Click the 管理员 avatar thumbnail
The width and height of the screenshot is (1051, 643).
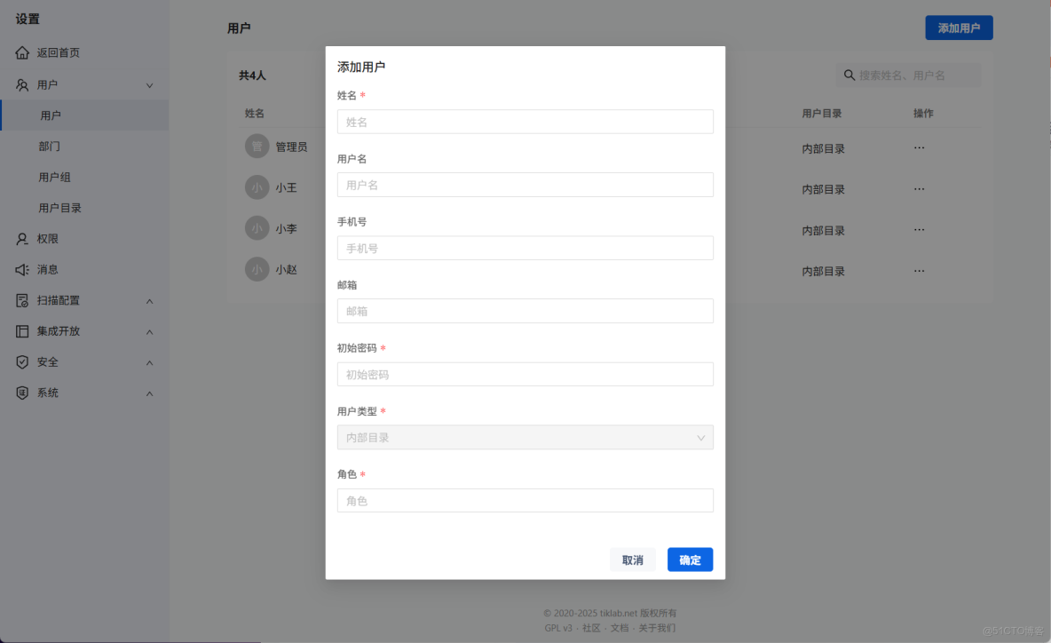pos(256,146)
